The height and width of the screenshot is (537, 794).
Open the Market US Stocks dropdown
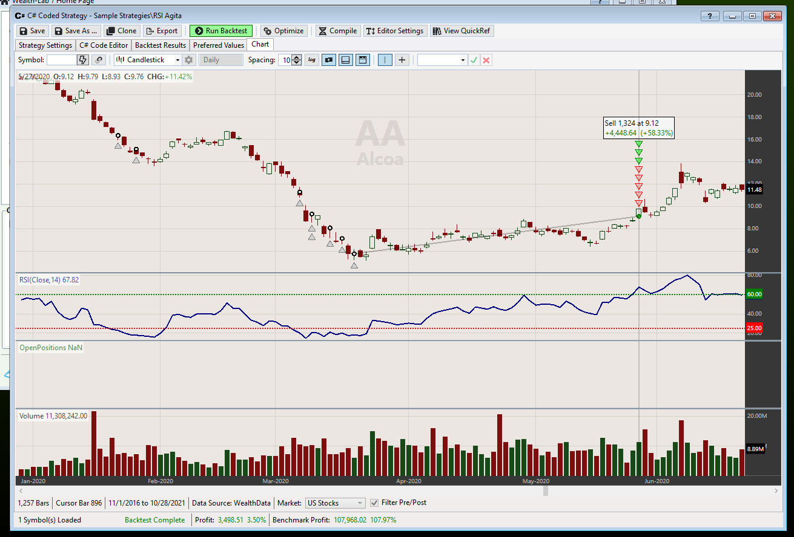[x=335, y=503]
